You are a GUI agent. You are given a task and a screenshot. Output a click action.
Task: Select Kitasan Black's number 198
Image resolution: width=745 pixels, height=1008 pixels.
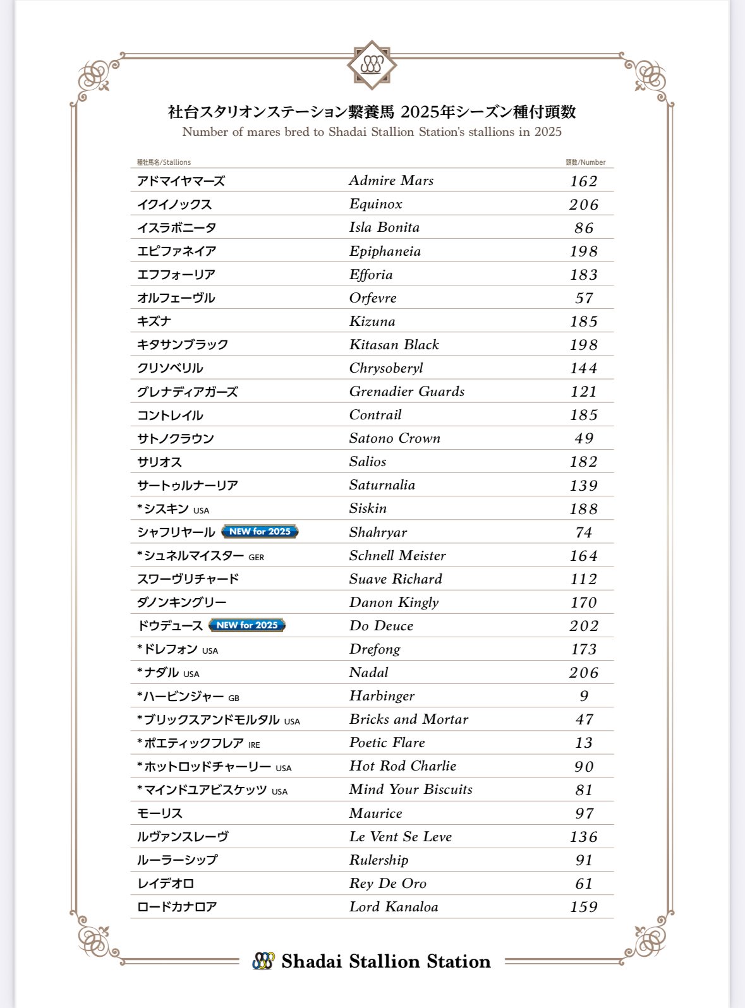click(x=583, y=345)
